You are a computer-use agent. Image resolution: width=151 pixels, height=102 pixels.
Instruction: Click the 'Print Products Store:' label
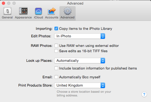tap(36, 85)
